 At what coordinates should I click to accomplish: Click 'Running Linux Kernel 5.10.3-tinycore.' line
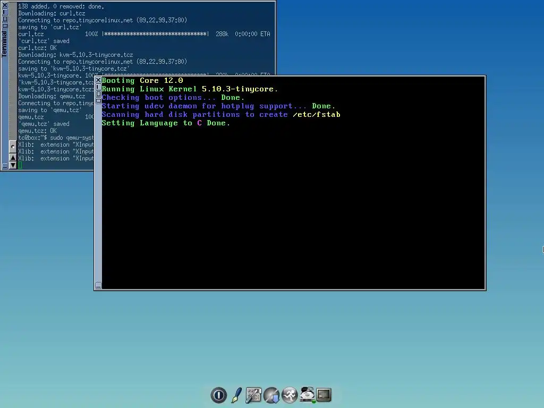(190, 89)
